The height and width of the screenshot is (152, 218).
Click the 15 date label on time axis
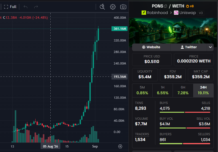click(x=67, y=147)
